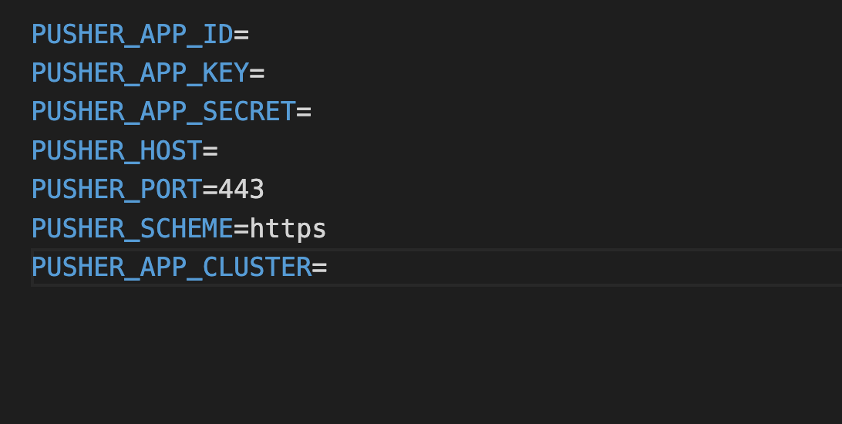Click the equals sign after PUSHER_APP_SECRET
This screenshot has width=842, height=424.
point(304,112)
